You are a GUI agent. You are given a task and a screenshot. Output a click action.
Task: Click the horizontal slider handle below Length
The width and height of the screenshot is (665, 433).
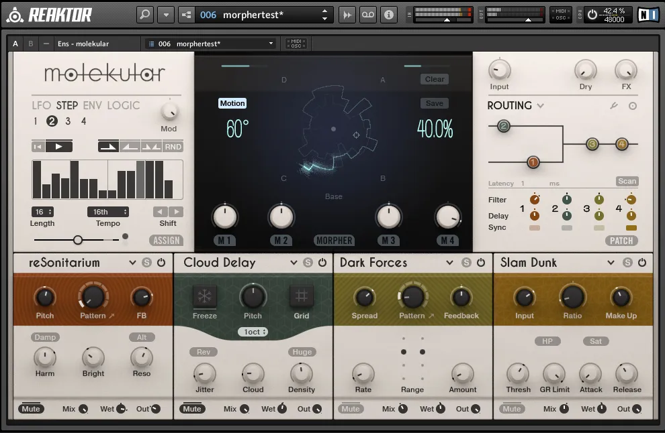tap(78, 240)
